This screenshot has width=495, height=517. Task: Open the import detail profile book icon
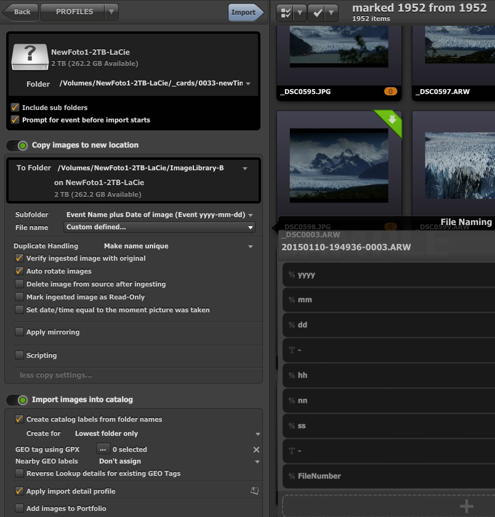pos(254,491)
